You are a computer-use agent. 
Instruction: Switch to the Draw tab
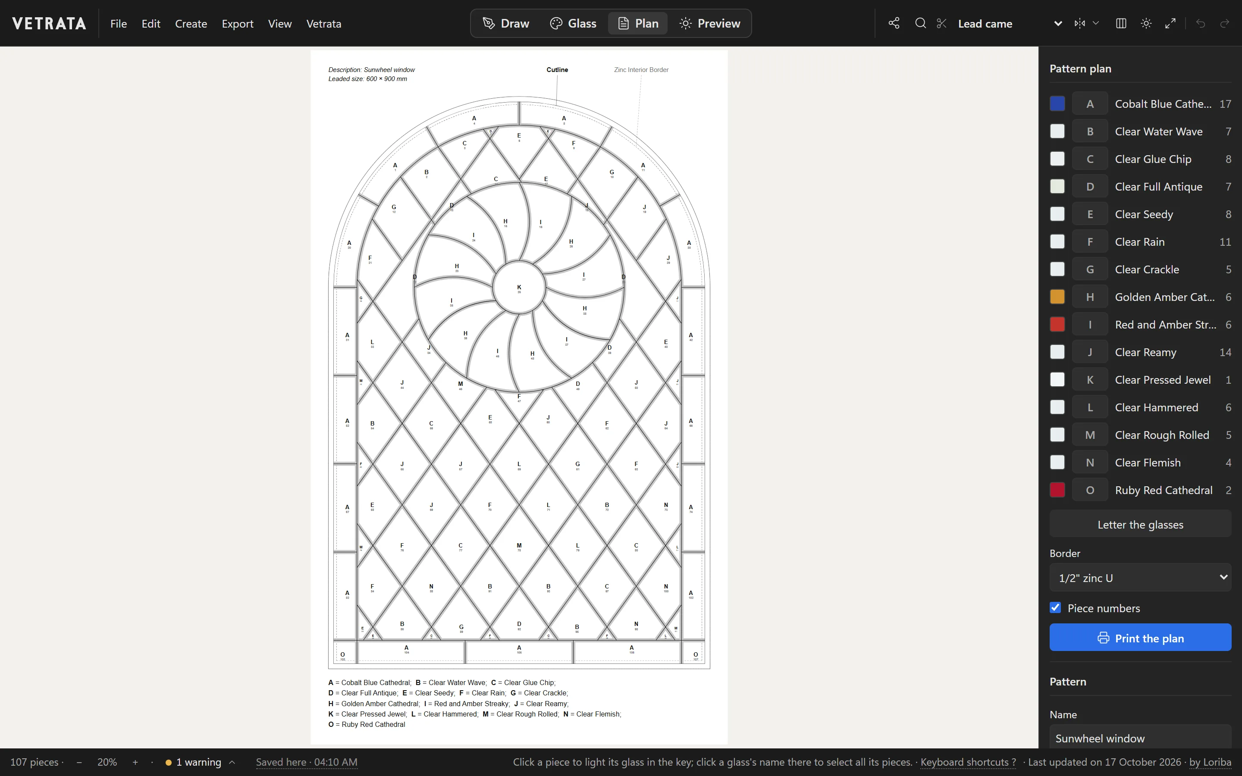506,23
